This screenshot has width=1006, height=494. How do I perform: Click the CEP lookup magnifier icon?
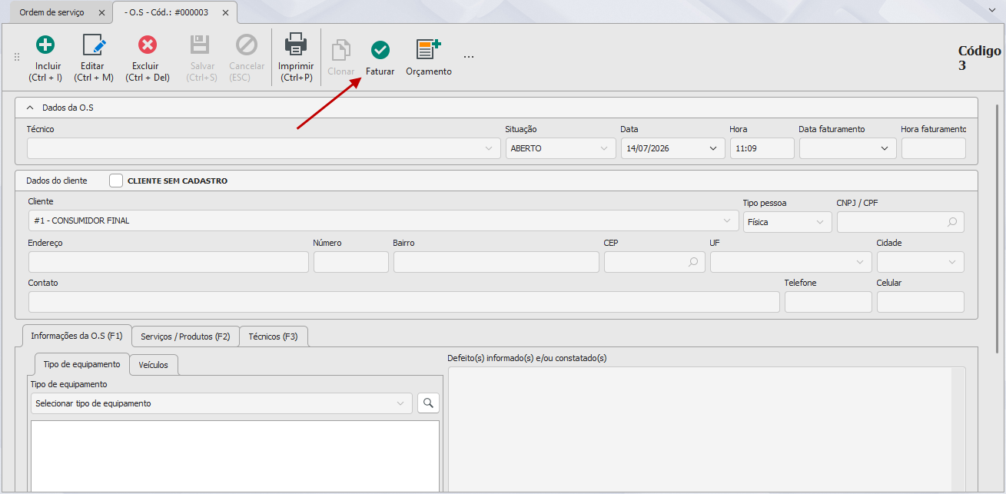(693, 262)
